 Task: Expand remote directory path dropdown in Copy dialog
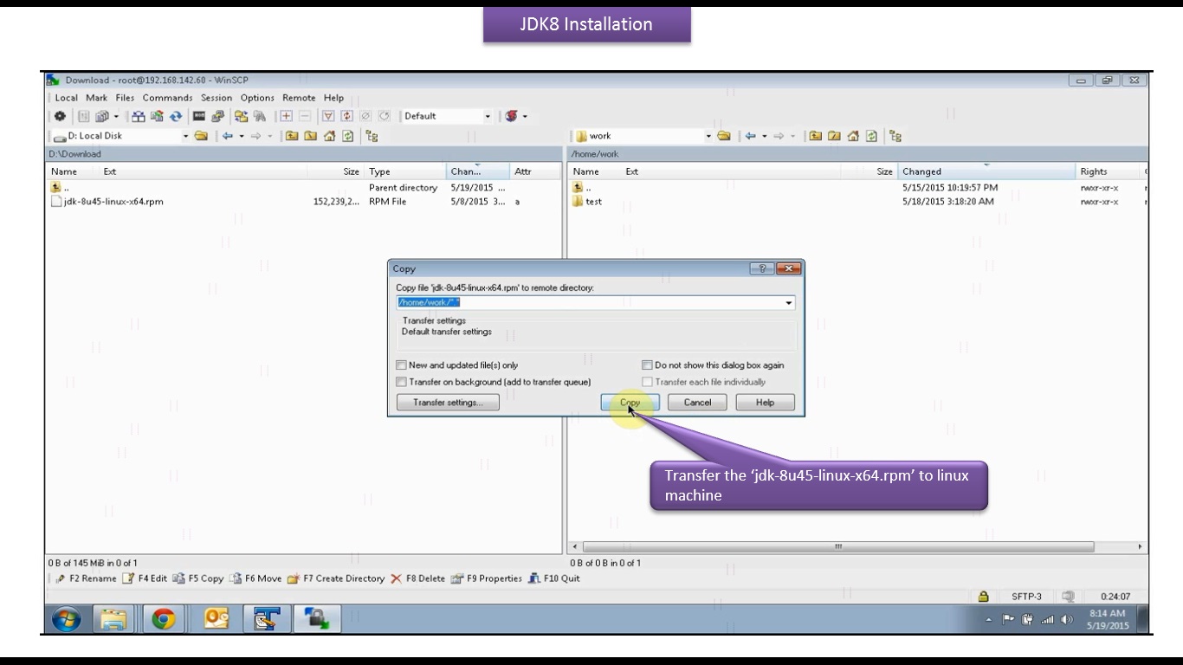tap(788, 303)
